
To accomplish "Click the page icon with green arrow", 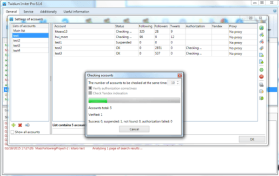I will coord(261,62).
